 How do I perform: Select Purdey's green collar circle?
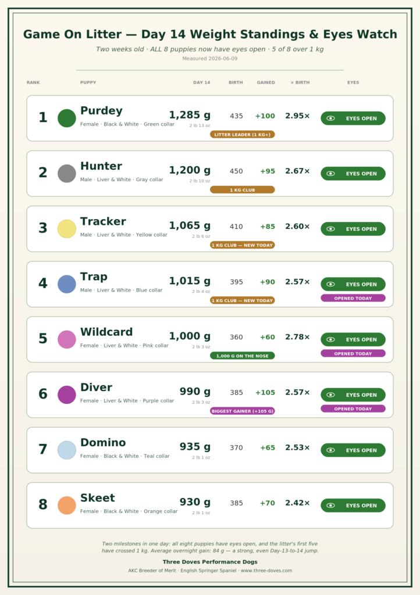(67, 119)
